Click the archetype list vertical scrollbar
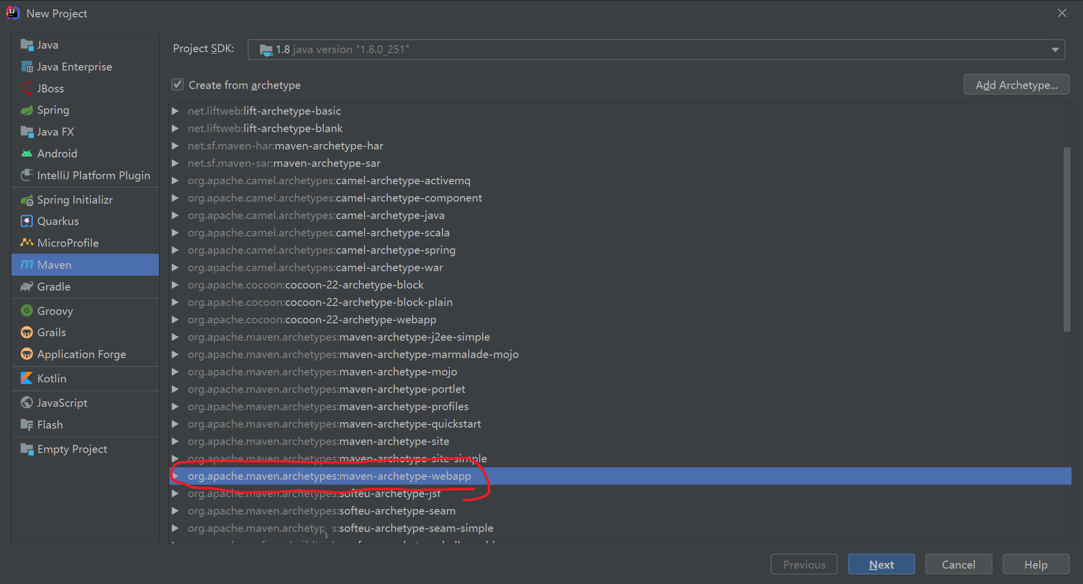 [x=1067, y=238]
